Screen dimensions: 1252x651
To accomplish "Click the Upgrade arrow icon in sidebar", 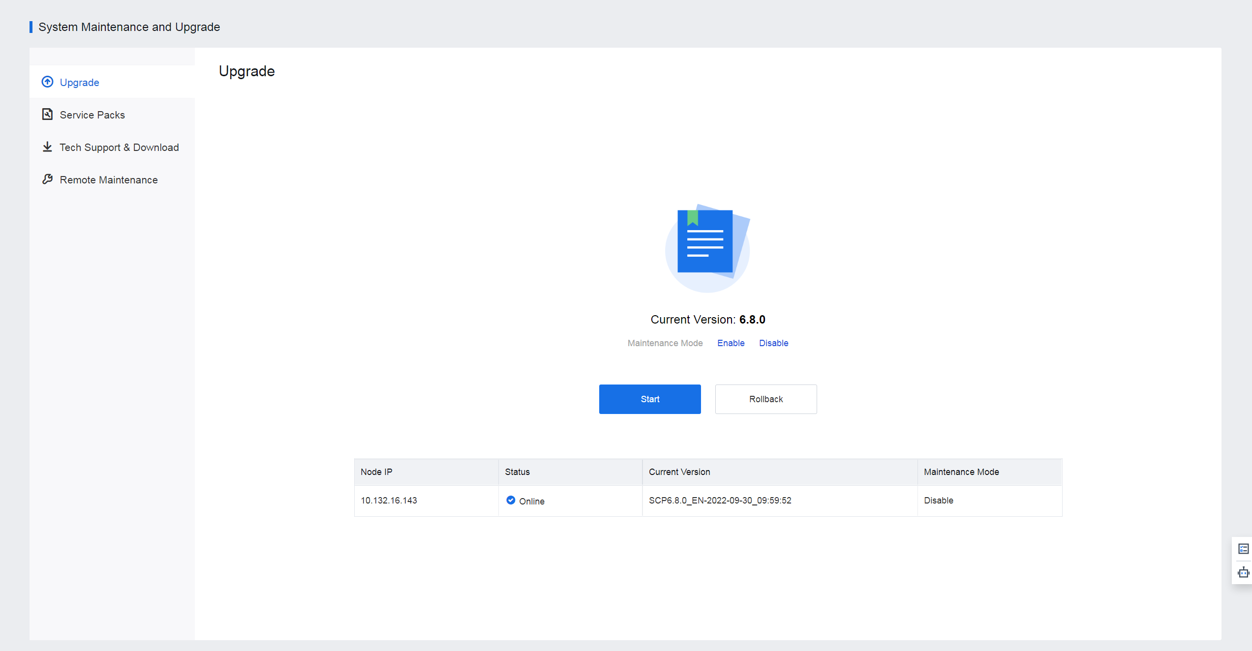I will 47,82.
